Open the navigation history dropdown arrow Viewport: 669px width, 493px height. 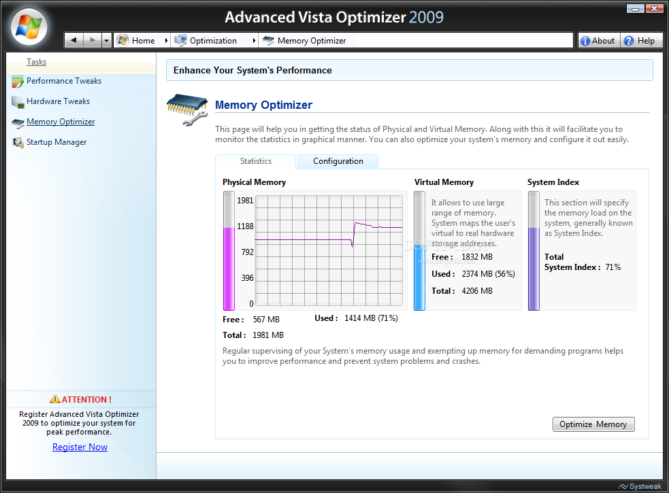pyautogui.click(x=106, y=41)
